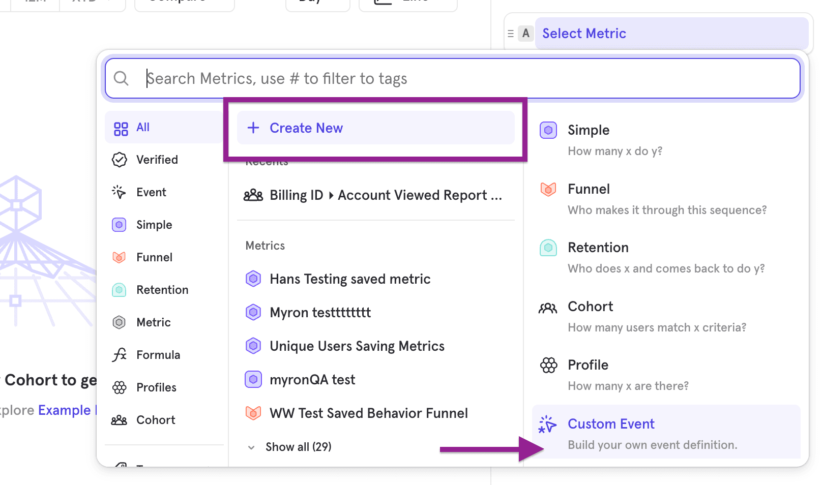Click the Cohort people icon on right
The image size is (822, 485).
pos(548,307)
